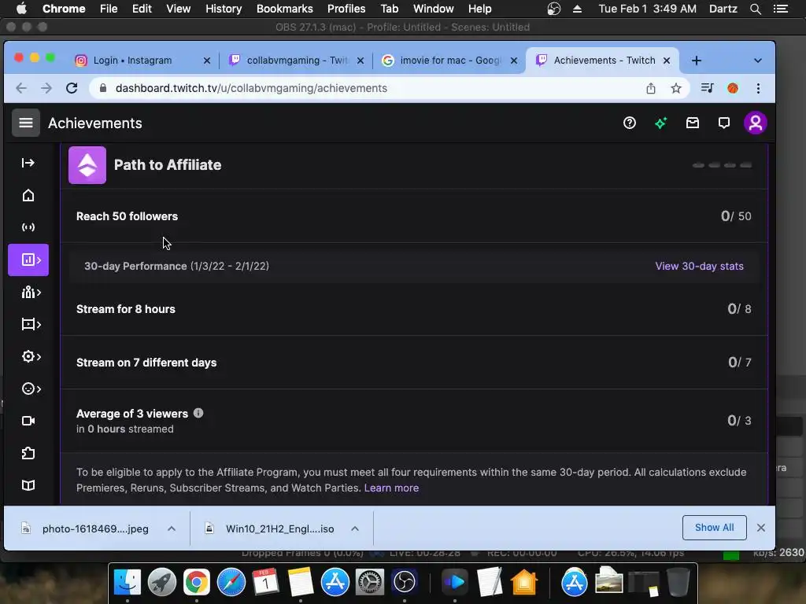Open the Creator Camp book icon
Image resolution: width=806 pixels, height=604 pixels.
[28, 485]
